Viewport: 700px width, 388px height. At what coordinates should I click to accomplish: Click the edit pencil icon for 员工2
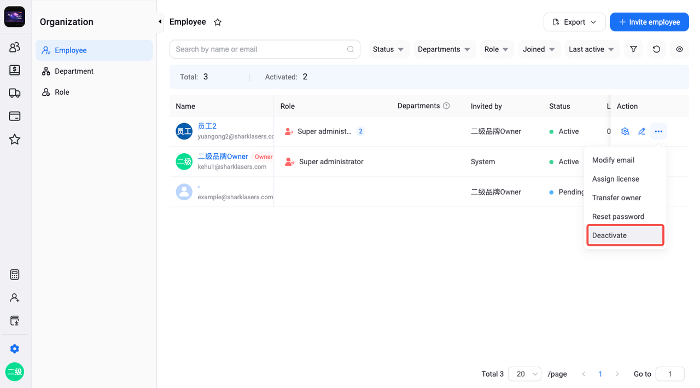tap(642, 131)
